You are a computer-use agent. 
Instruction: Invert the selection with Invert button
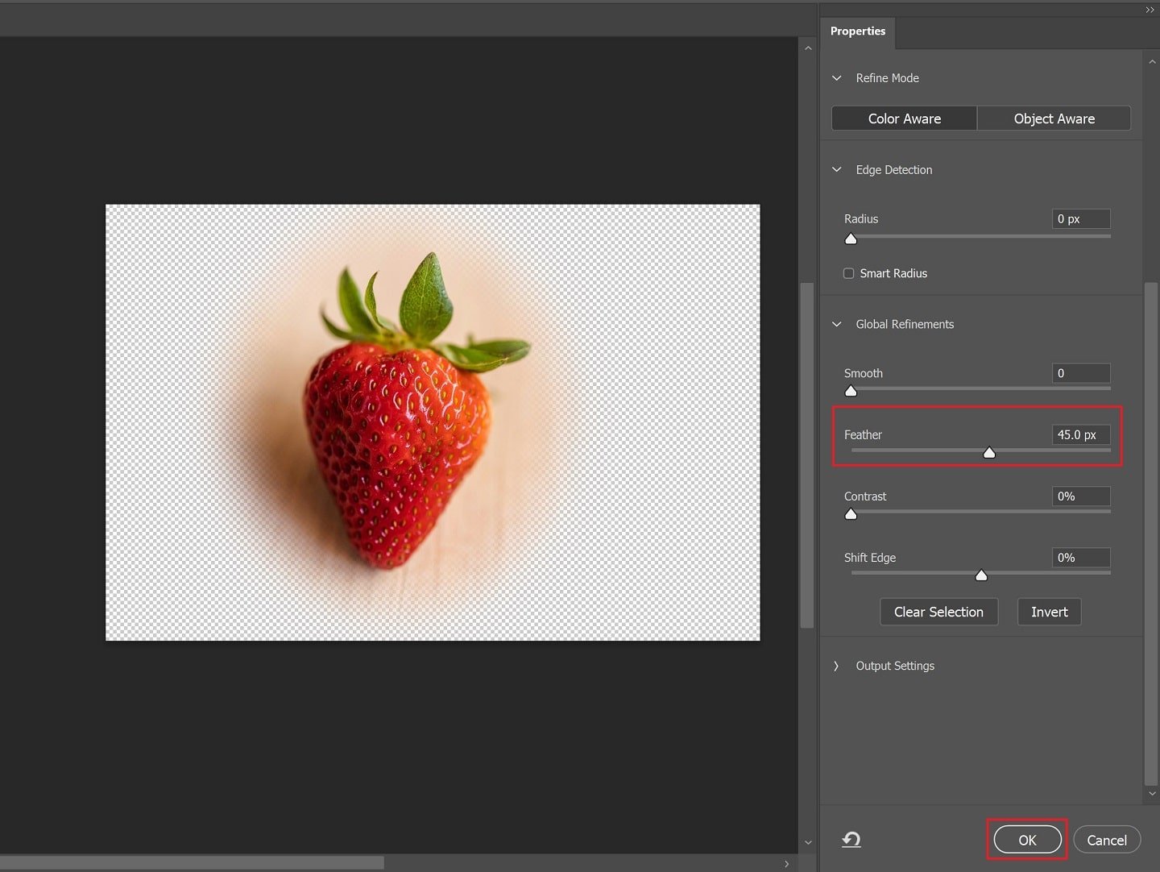coord(1049,612)
